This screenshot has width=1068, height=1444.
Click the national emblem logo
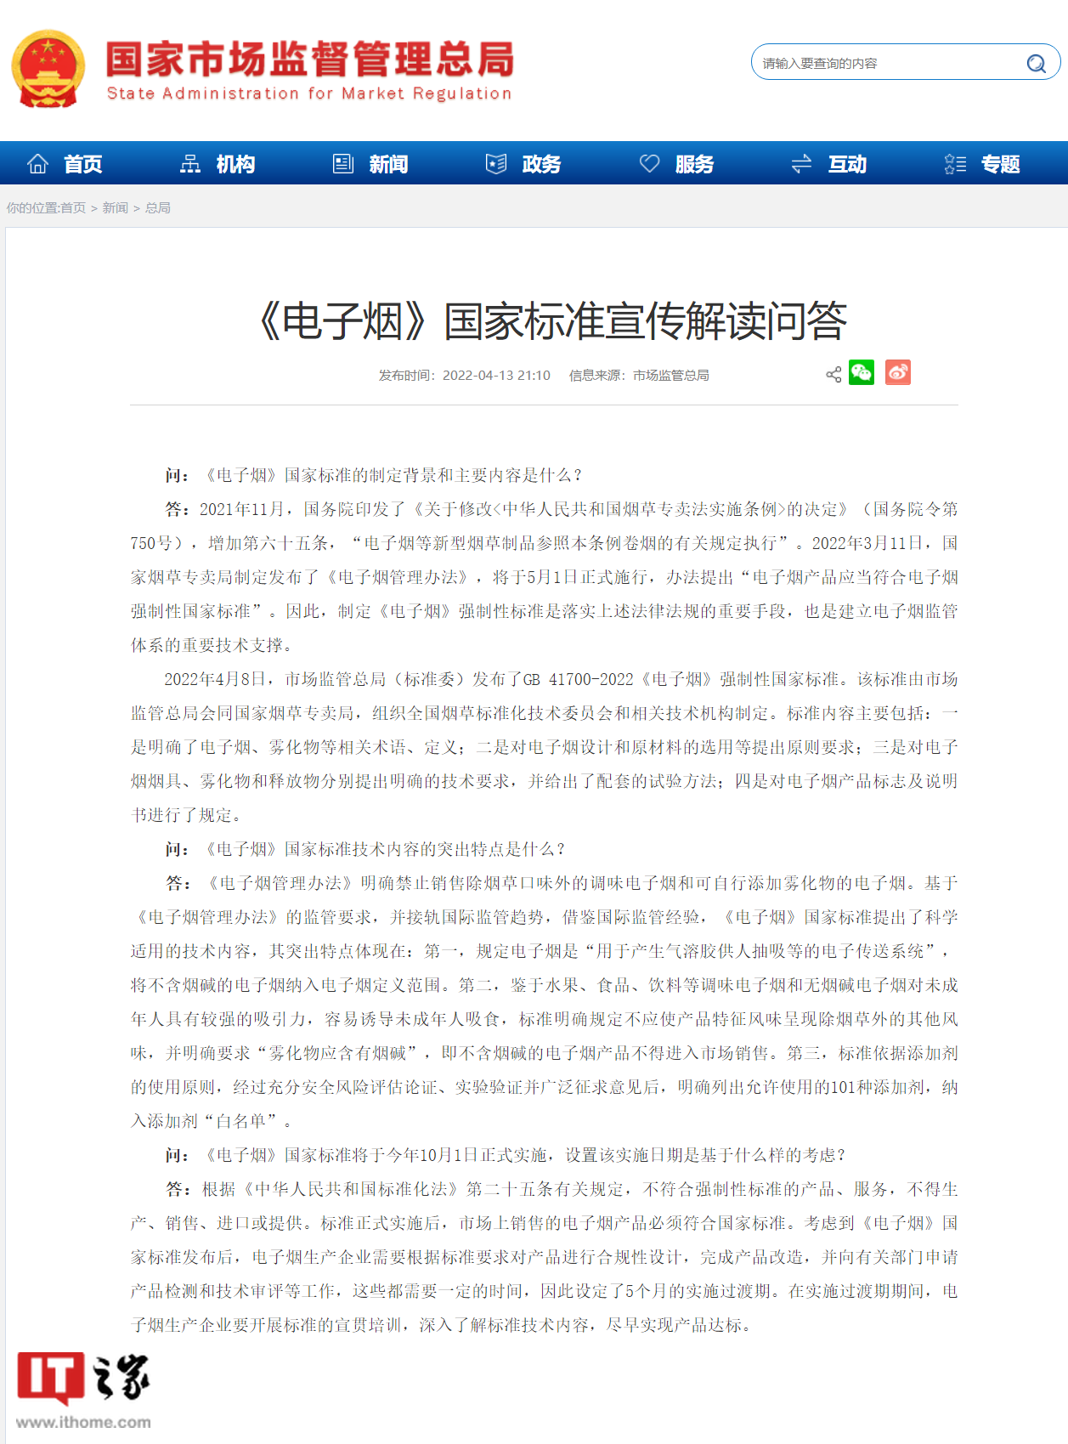coord(48,68)
